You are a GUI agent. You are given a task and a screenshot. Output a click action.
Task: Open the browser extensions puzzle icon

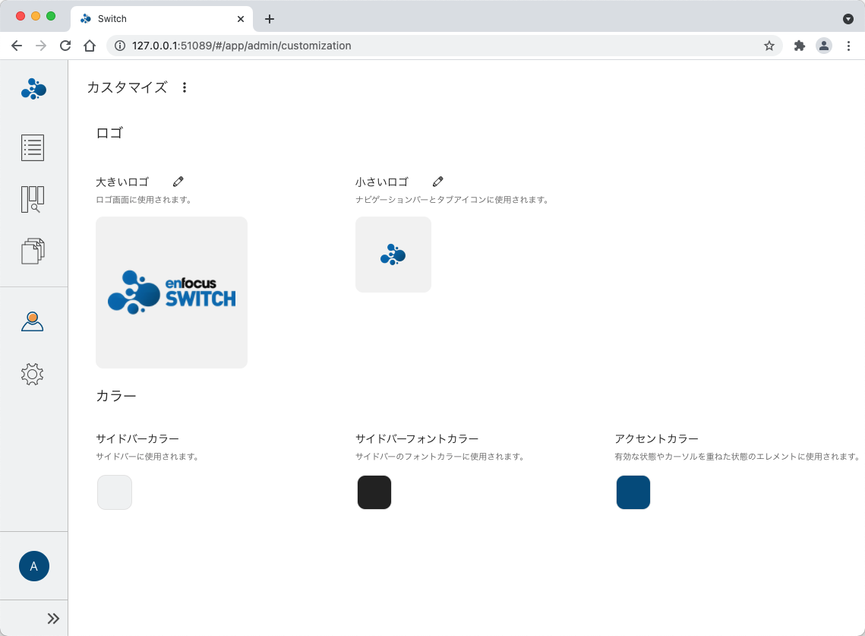pyautogui.click(x=800, y=46)
